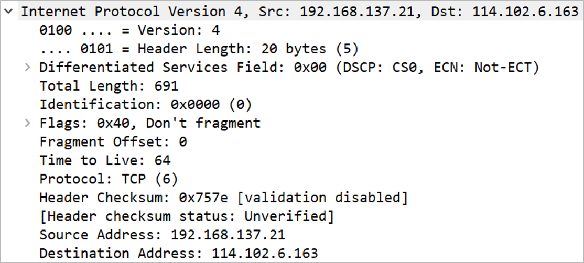Select the Time to Live: 64 row

[292, 160]
